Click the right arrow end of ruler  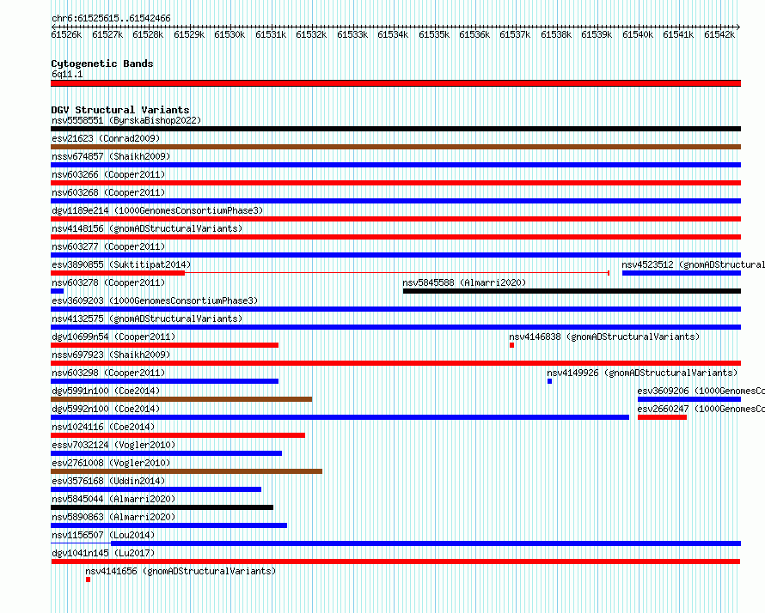tap(738, 27)
